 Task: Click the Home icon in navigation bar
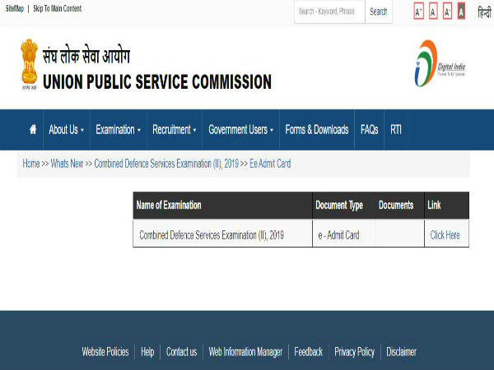coord(33,130)
